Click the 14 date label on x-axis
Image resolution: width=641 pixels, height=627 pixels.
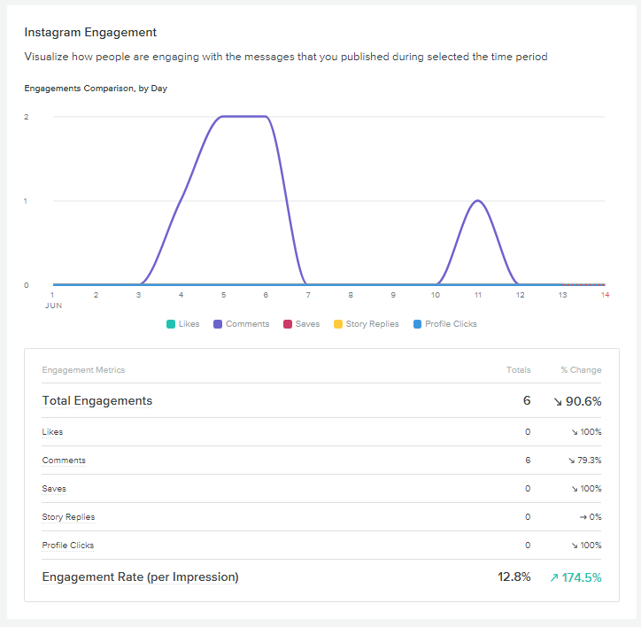pyautogui.click(x=605, y=294)
